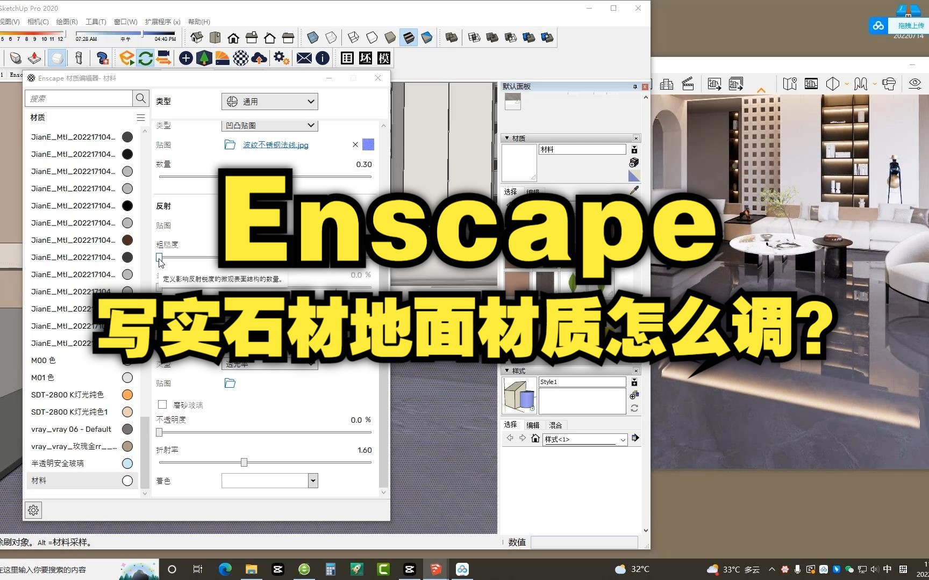Screen dimensions: 929x580
Task: Switch to the 混合 tab in styles
Action: [555, 425]
